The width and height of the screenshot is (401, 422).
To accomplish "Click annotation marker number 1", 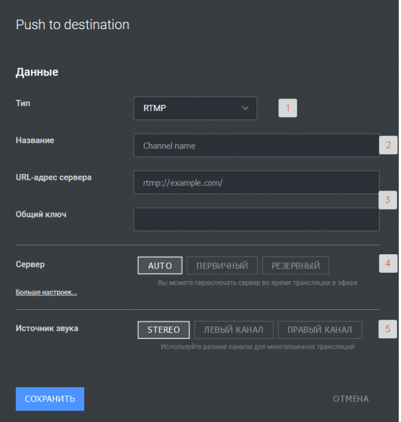I will click(288, 108).
